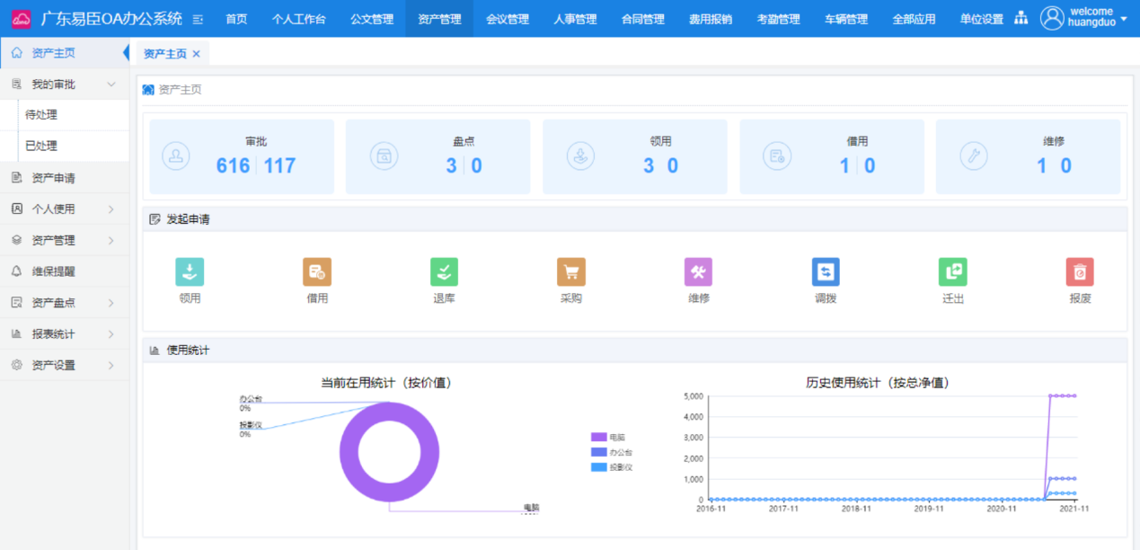Go to 首页 in top navigation

236,19
